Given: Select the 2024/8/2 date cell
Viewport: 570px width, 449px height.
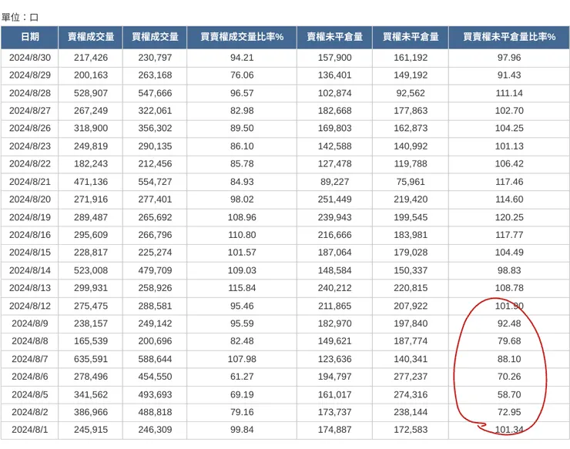Looking at the screenshot, I should (30, 412).
